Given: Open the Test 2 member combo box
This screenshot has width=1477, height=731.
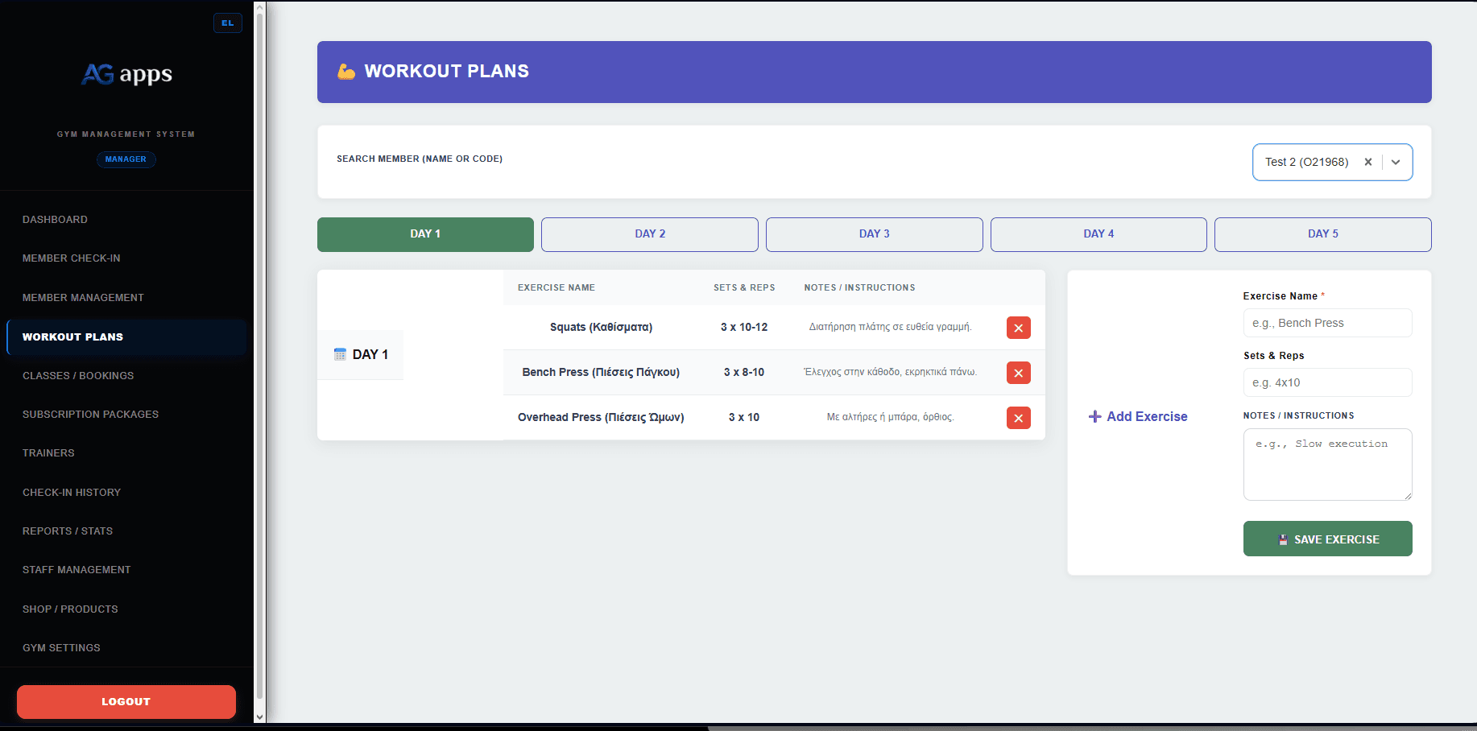Looking at the screenshot, I should (1306, 162).
